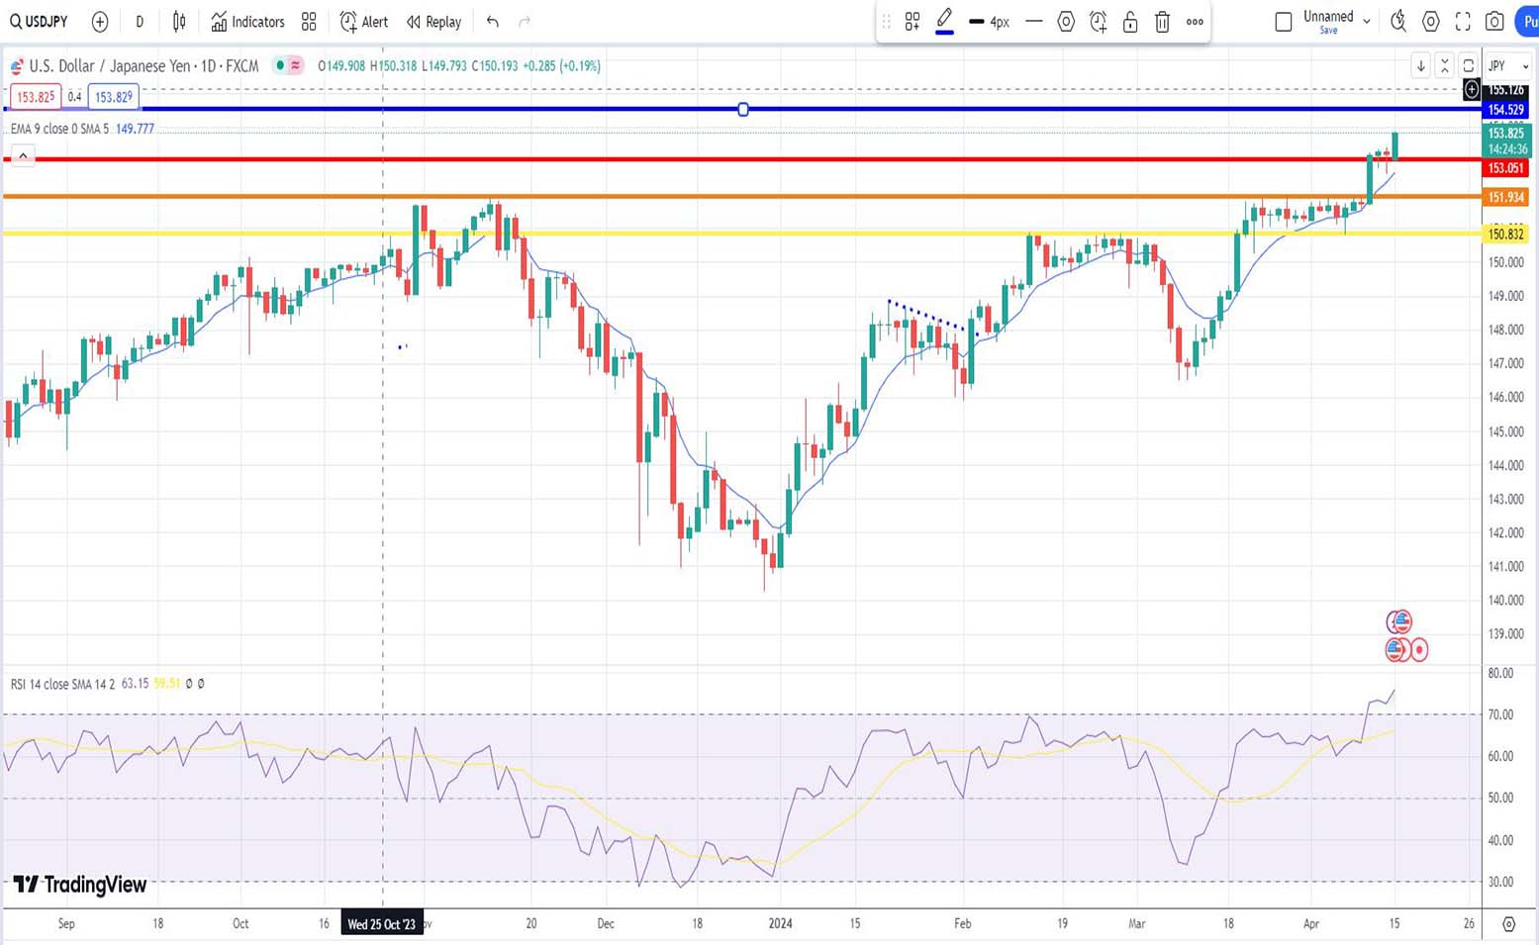Screen dimensions: 1539x945
Task: Open the Indicators menu
Action: (247, 22)
